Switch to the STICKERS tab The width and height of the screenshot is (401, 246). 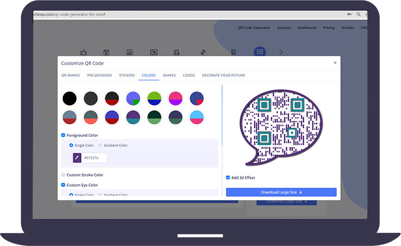point(127,76)
